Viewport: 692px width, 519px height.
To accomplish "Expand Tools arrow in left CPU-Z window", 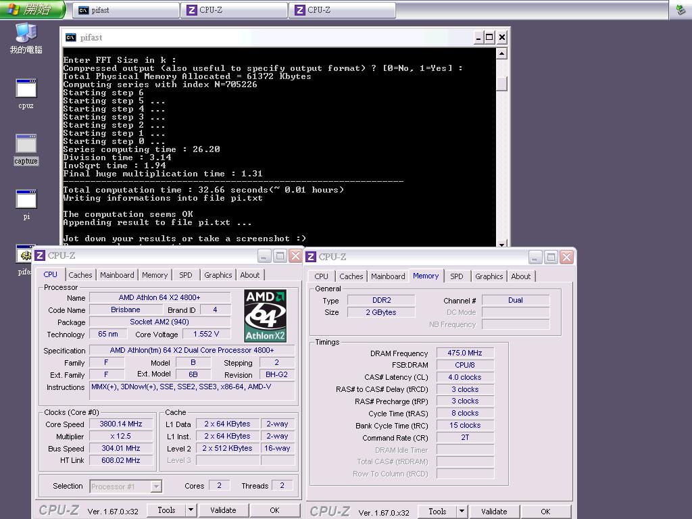I will click(x=191, y=510).
